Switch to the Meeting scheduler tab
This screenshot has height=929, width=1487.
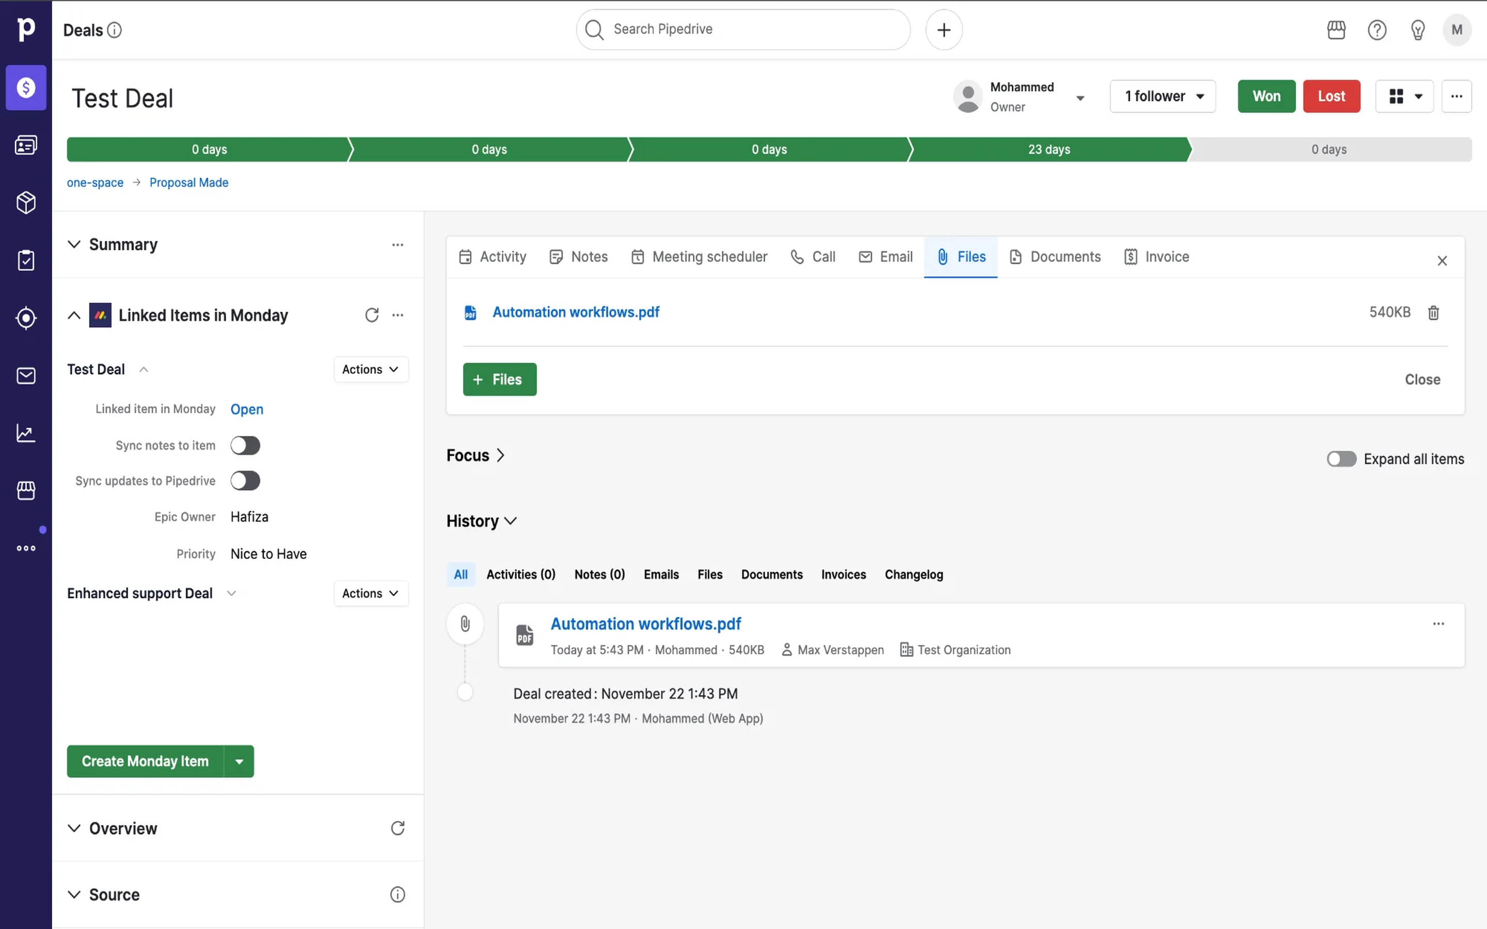tap(699, 257)
